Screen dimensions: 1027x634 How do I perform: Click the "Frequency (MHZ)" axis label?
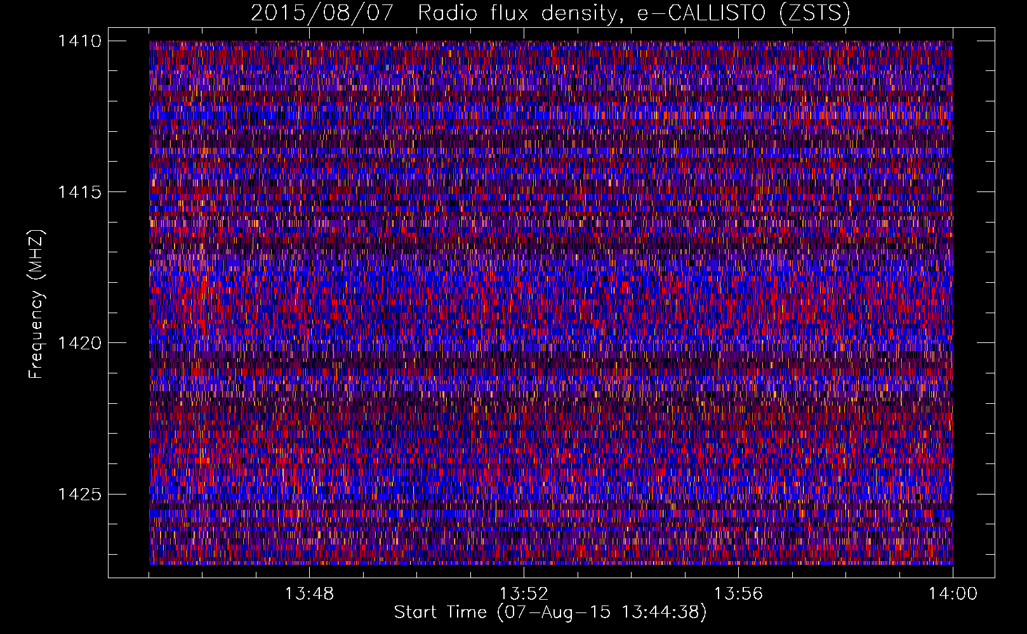tap(36, 304)
